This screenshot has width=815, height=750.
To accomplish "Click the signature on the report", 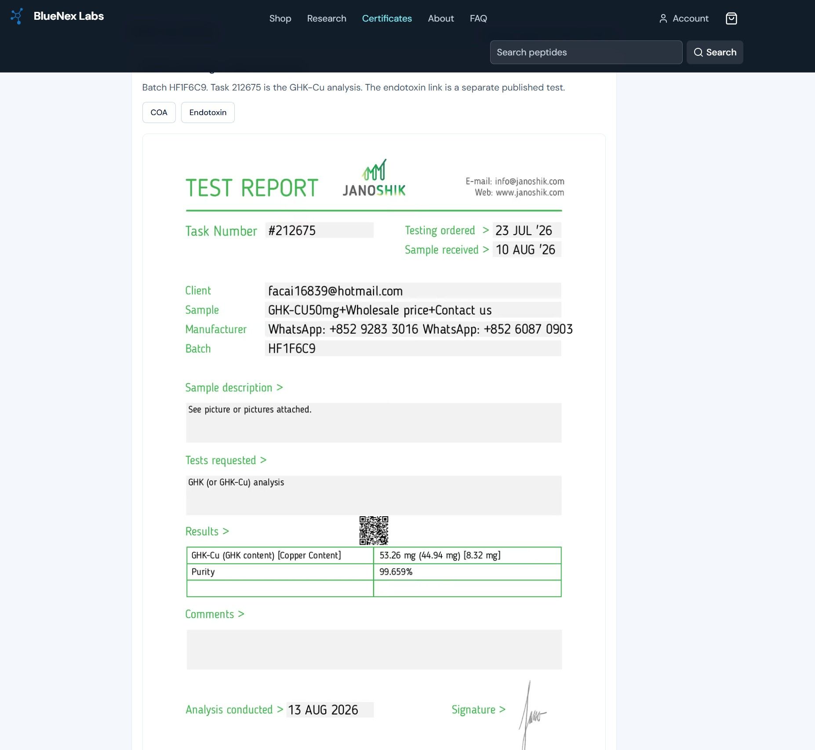I will tap(532, 715).
